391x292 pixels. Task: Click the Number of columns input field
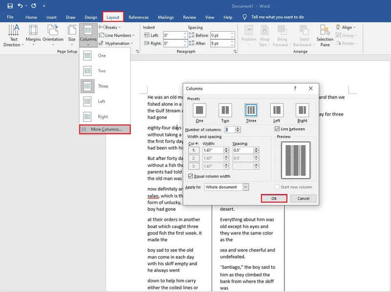(229, 130)
